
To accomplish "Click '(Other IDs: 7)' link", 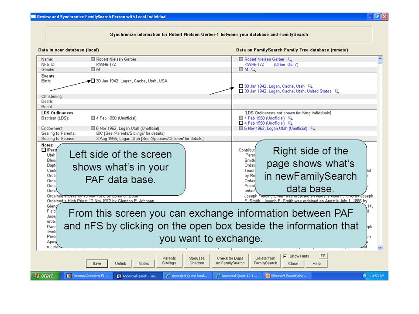I will click(286, 65).
